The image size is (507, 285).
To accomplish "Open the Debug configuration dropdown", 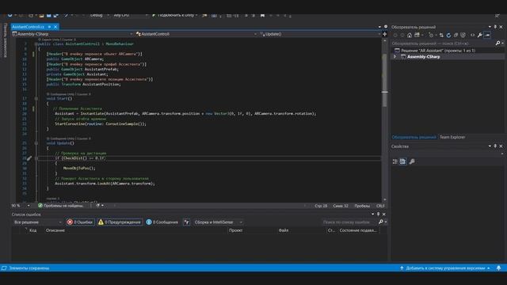I will pos(99,15).
